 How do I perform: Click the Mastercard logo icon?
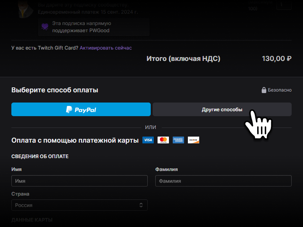[x=163, y=140]
